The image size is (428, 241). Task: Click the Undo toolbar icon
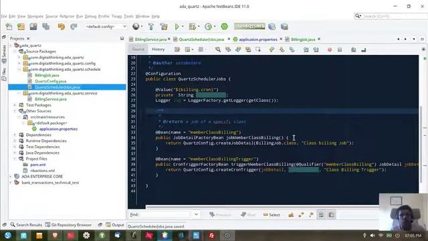point(61,27)
